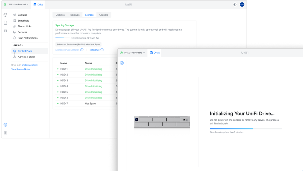Switch to the Console tab
The height and width of the screenshot is (171, 303).
(103, 15)
